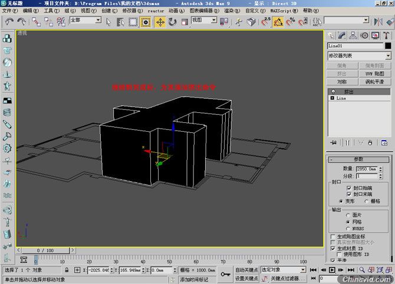This screenshot has height=284, width=395.
Task: Click the UVW 贴图 modifier button
Action: click(374, 73)
